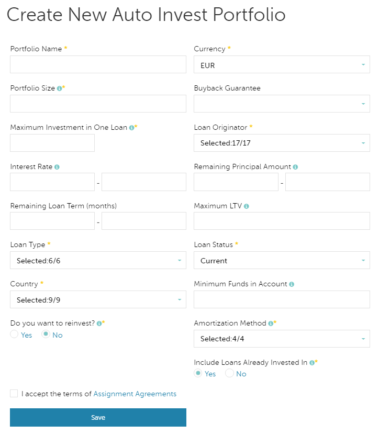Image resolution: width=390 pixels, height=435 pixels.
Task: Open the Loan Status dropdown showing Current
Action: 282,260
